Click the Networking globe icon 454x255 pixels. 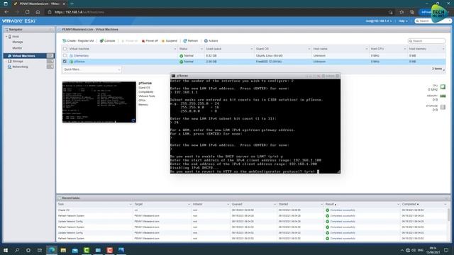coord(9,67)
